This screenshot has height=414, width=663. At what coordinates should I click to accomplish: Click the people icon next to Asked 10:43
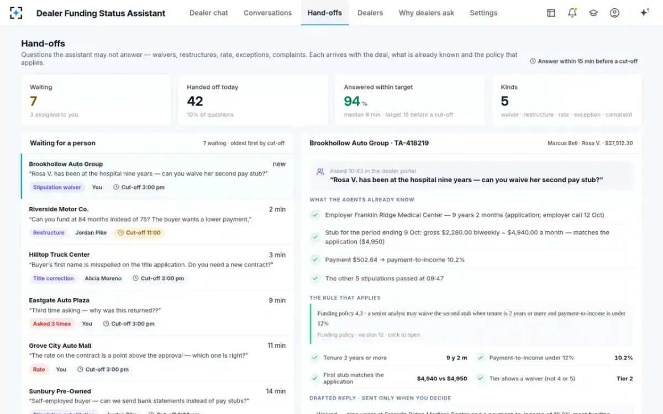(320, 172)
